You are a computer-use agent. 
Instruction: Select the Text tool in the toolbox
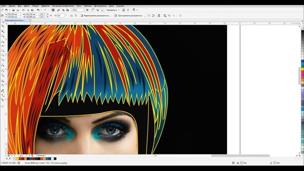(3, 65)
